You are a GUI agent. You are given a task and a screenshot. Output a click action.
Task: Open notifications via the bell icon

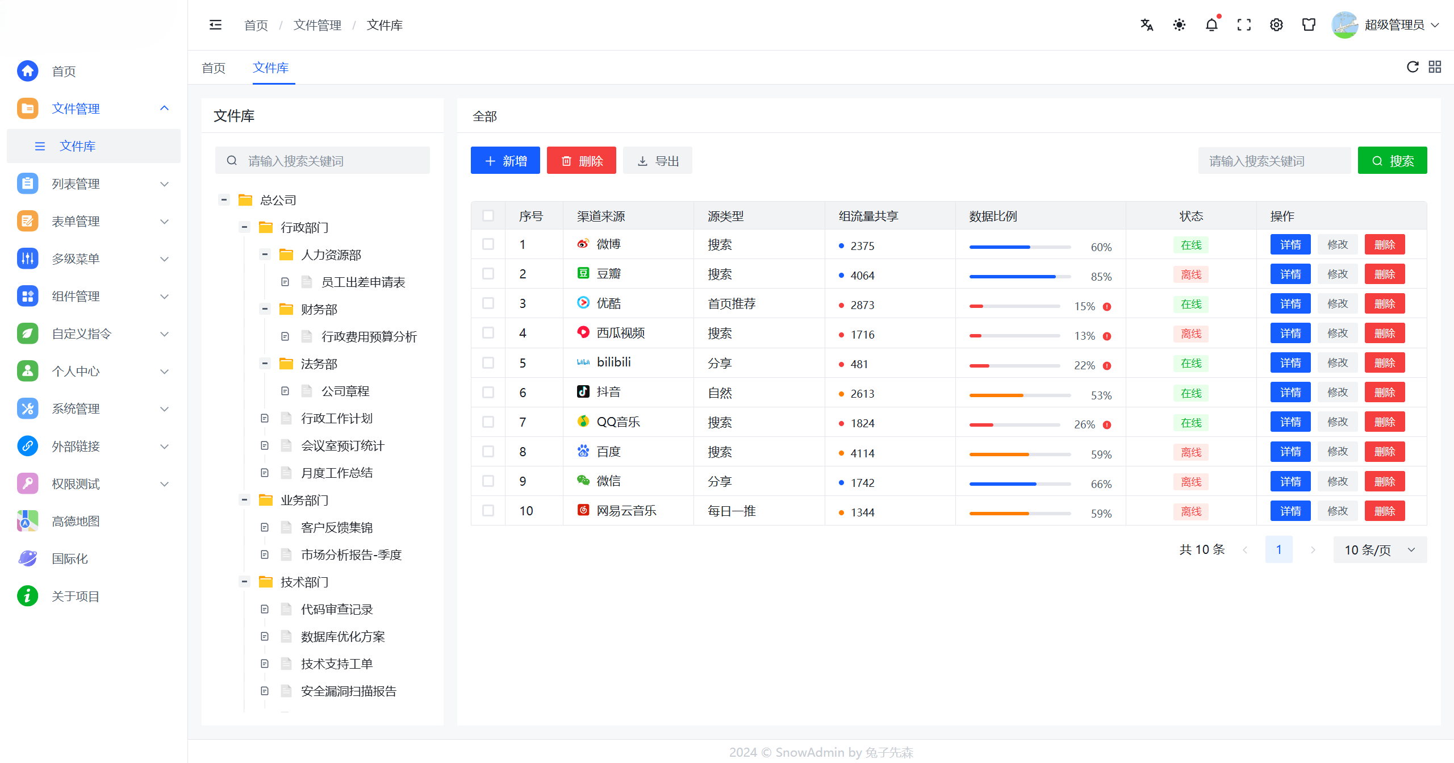pos(1211,24)
